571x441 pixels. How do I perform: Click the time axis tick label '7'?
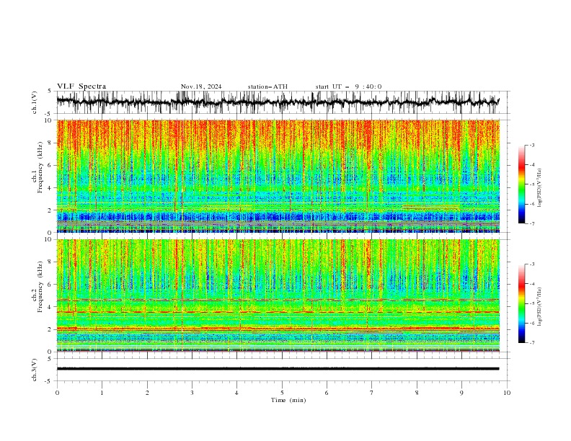[372, 393]
